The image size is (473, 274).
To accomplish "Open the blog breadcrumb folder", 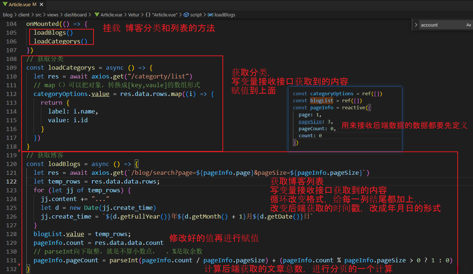I will click(x=7, y=15).
